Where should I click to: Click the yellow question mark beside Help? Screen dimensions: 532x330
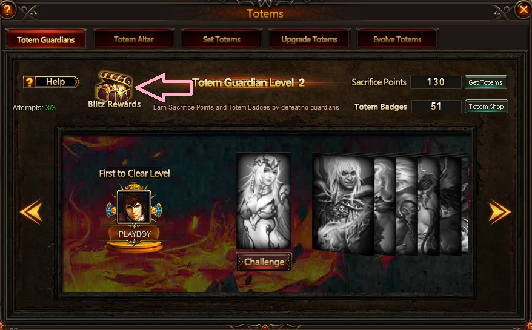29,82
